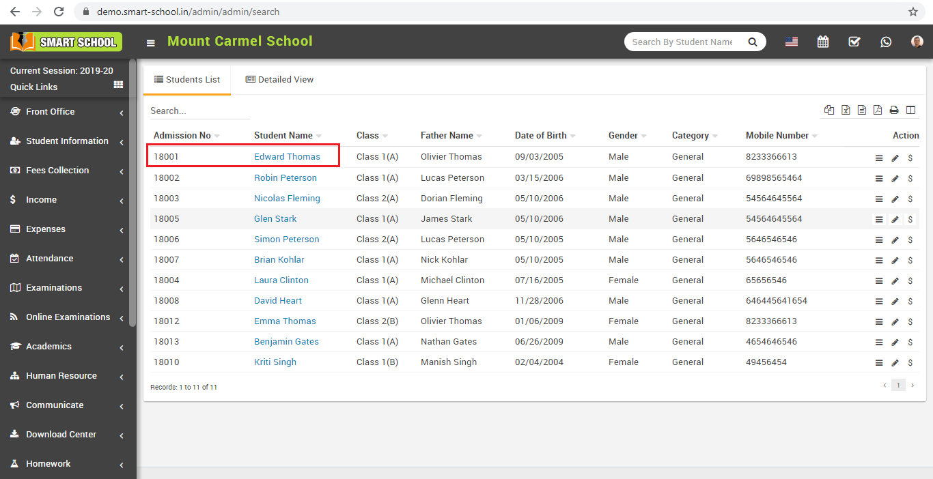The image size is (933, 479).
Task: Expand the Fees Collection sidebar menu
Action: 57,171
